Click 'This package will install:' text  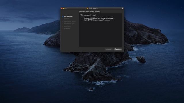click(88, 15)
